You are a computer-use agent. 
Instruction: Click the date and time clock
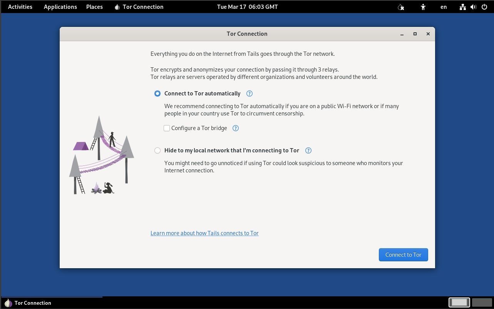pyautogui.click(x=248, y=7)
